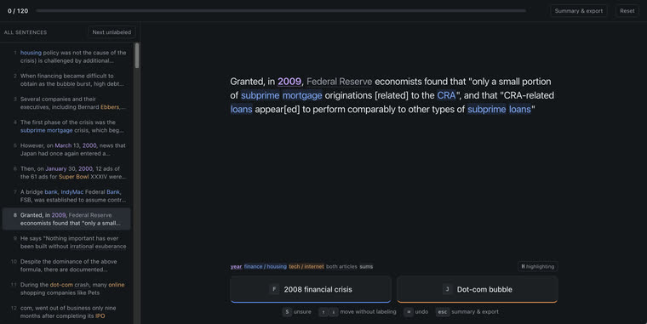This screenshot has height=324, width=647.
Task: Click the Reset button
Action: [x=627, y=11]
